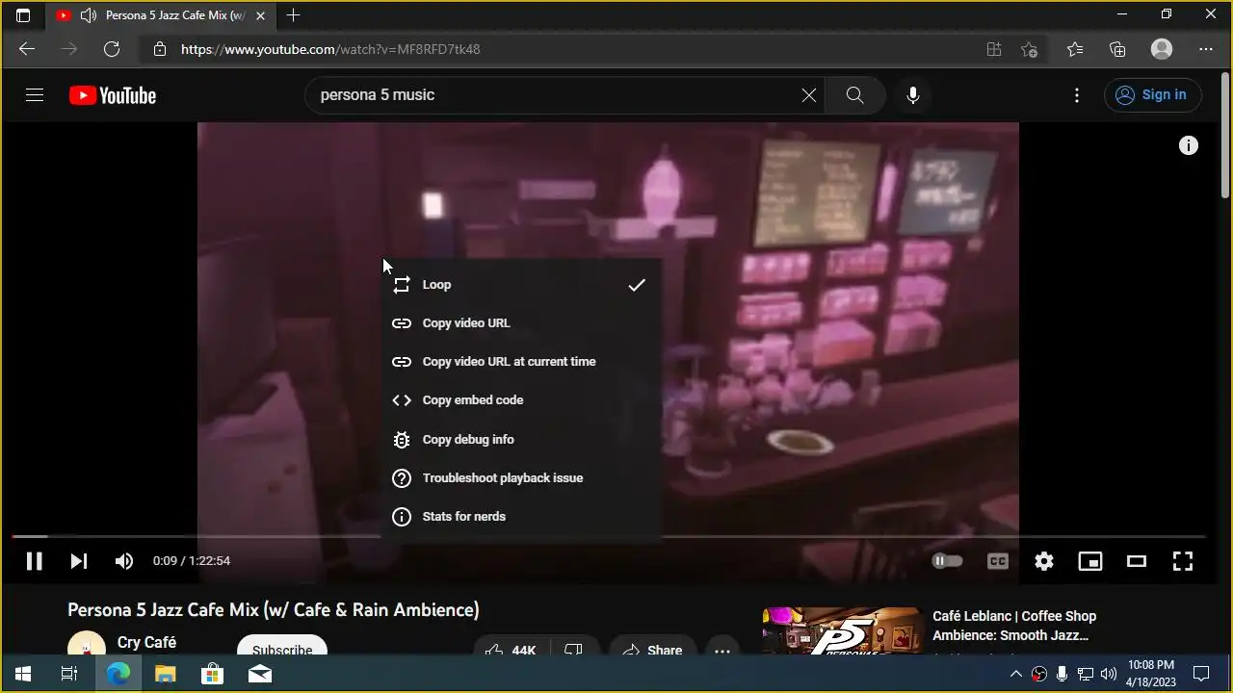
Task: Open File Explorer from taskbar
Action: 166,674
